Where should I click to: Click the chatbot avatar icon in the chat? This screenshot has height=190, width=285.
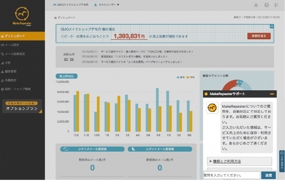tap(212, 108)
